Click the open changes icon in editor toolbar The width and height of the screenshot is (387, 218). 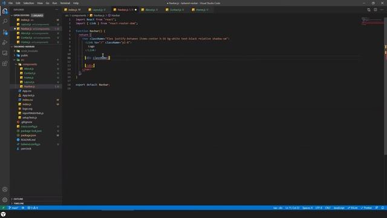369,10
